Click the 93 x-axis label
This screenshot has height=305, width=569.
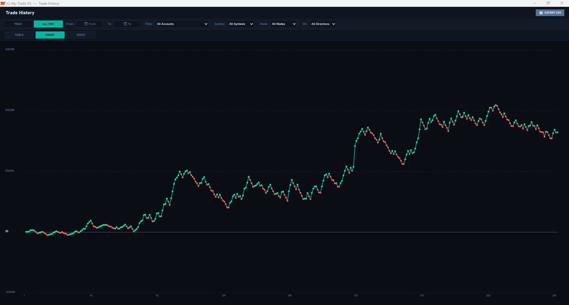(157, 296)
